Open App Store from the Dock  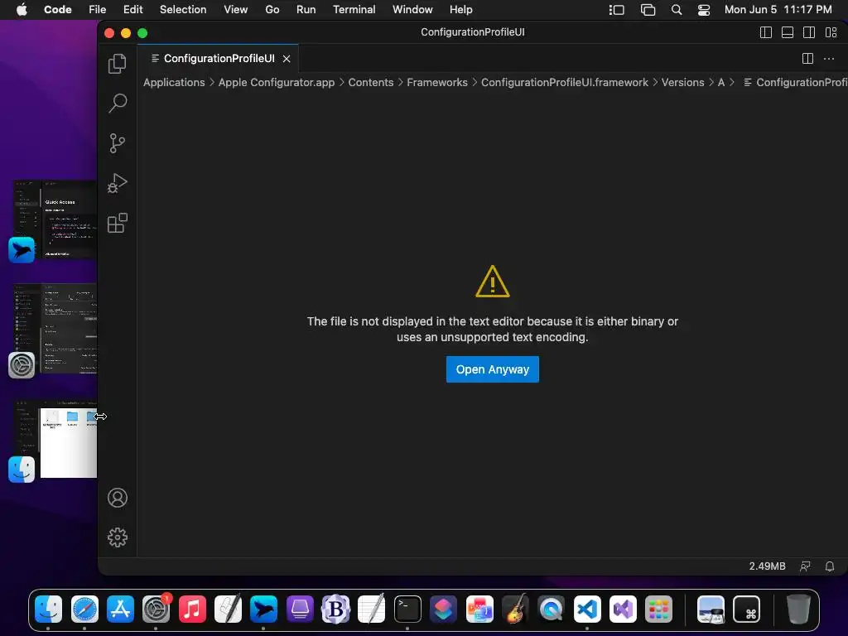120,609
